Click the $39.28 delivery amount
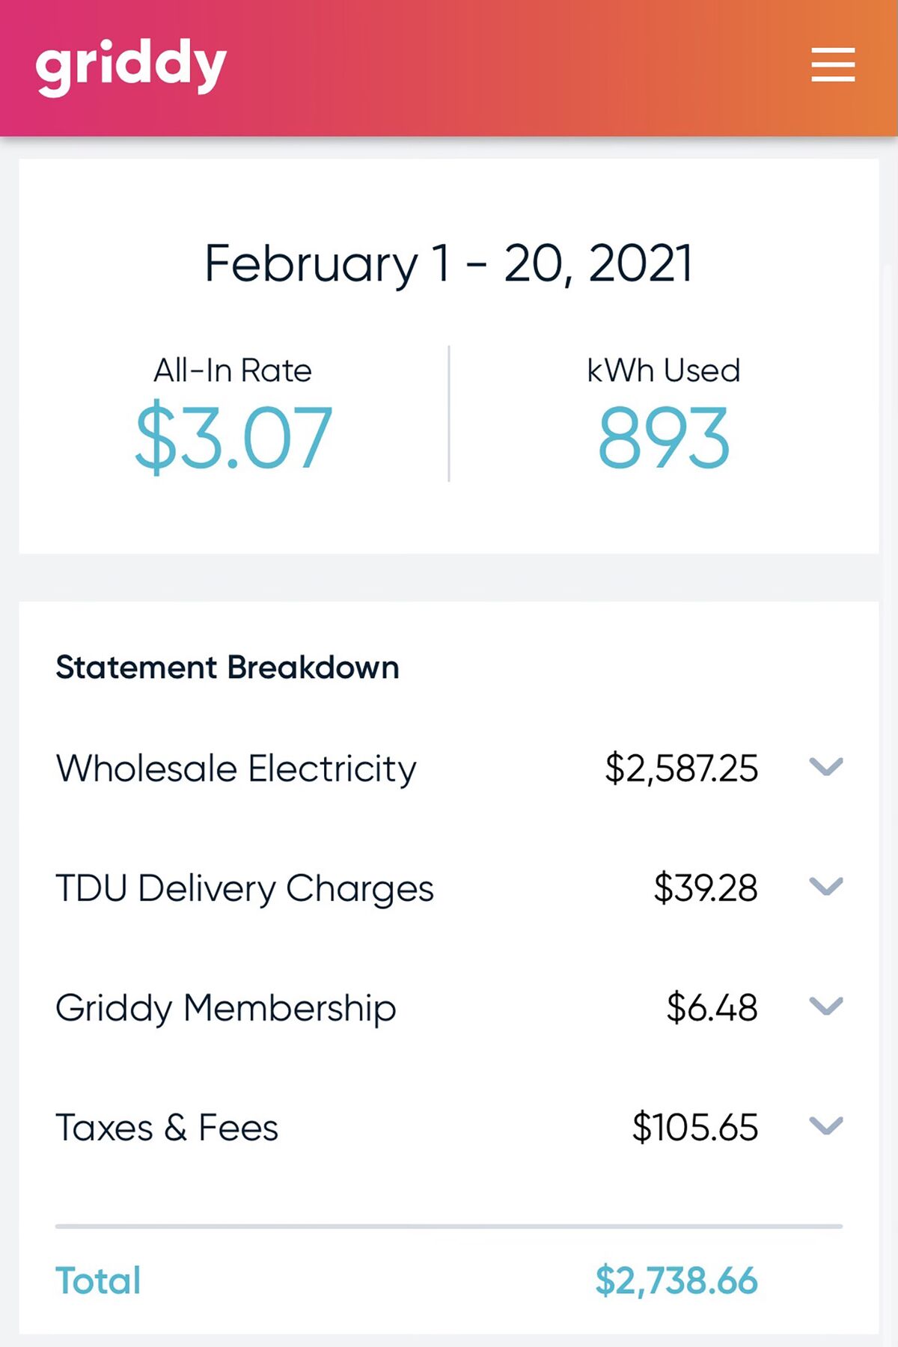 click(706, 888)
